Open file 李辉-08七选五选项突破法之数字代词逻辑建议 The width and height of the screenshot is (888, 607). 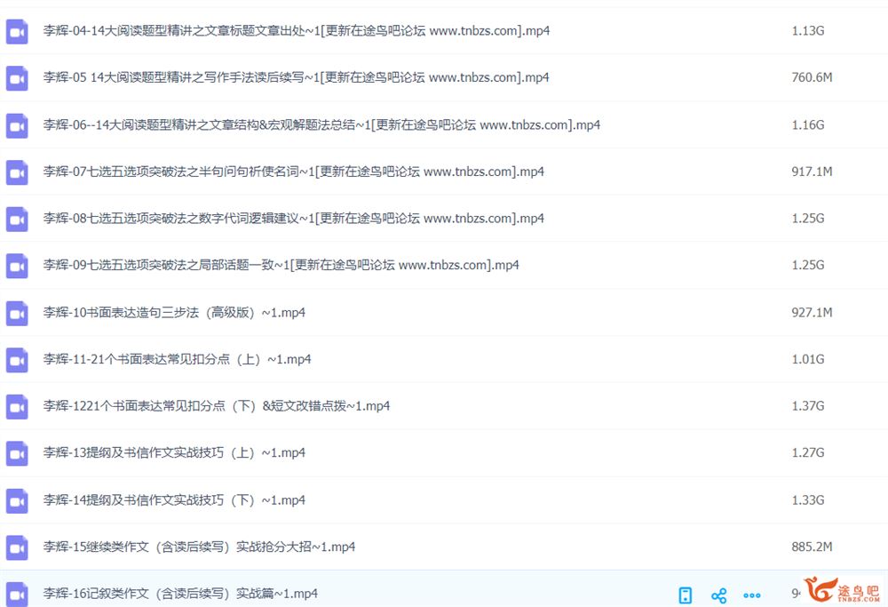(x=293, y=219)
